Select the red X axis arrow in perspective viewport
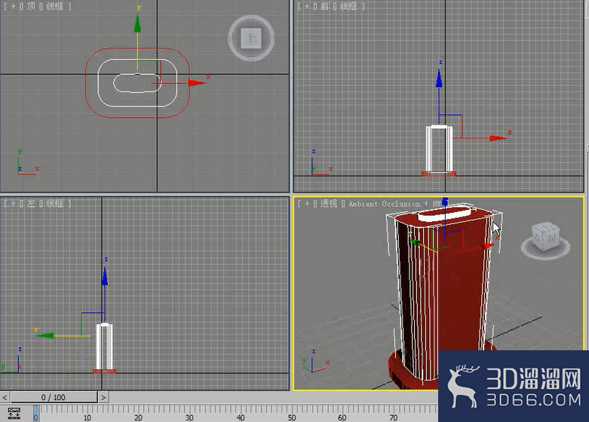Image resolution: width=589 pixels, height=422 pixels. click(488, 246)
